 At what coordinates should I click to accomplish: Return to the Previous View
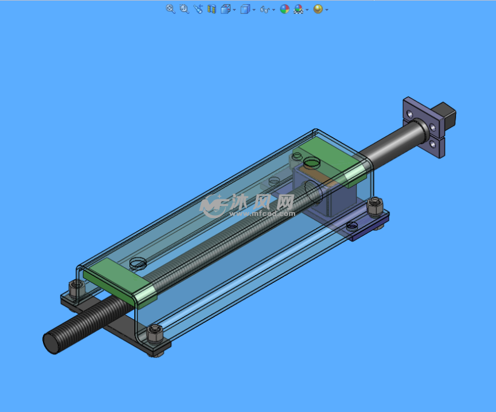point(198,9)
